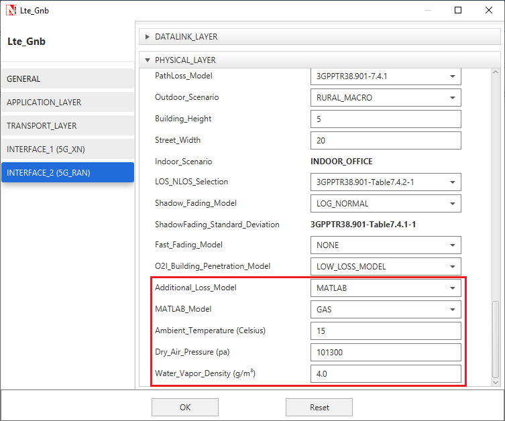
Task: Select INTERFACE_1 (5G_XN) tab
Action: coord(68,149)
